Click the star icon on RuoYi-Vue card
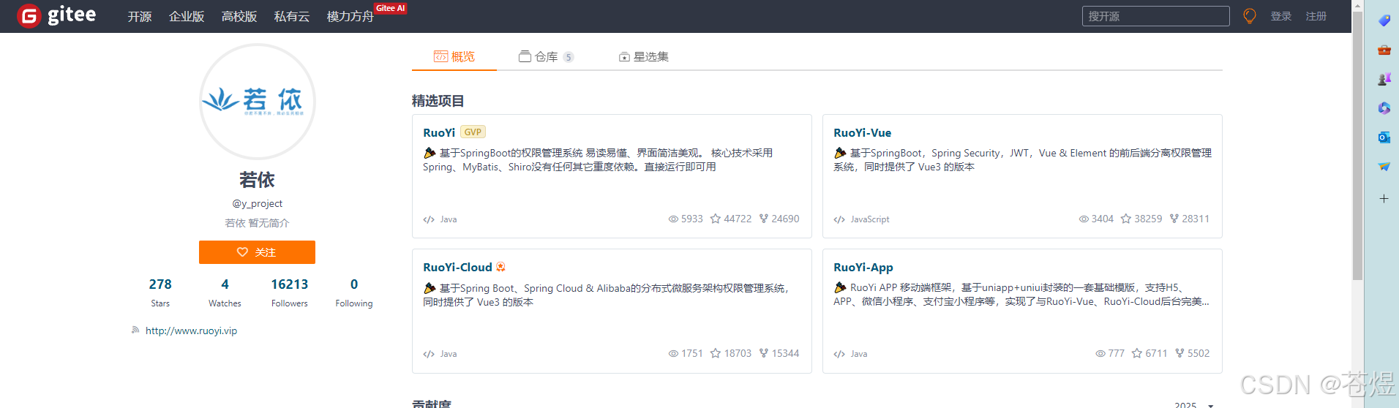The height and width of the screenshot is (408, 1399). coord(1126,219)
